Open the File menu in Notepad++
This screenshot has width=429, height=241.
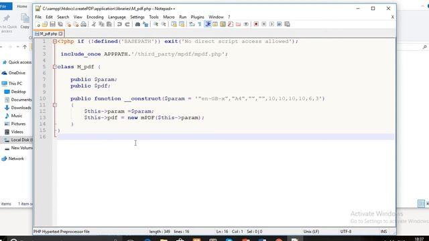pyautogui.click(x=38, y=17)
